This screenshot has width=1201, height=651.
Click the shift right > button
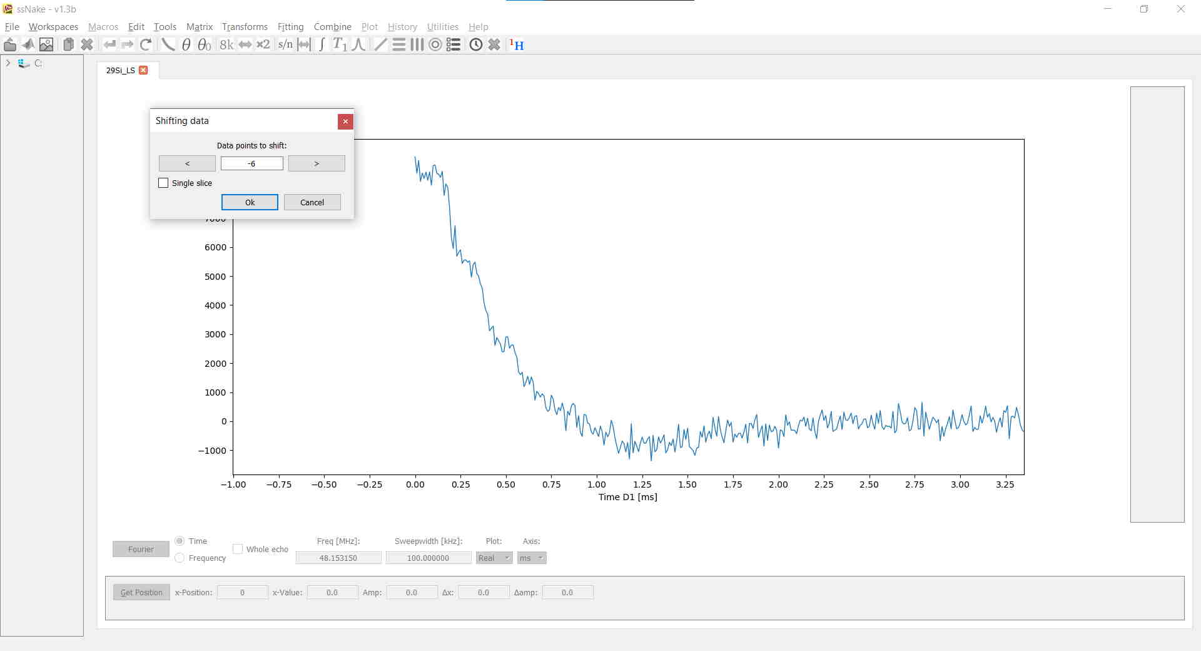pos(317,163)
